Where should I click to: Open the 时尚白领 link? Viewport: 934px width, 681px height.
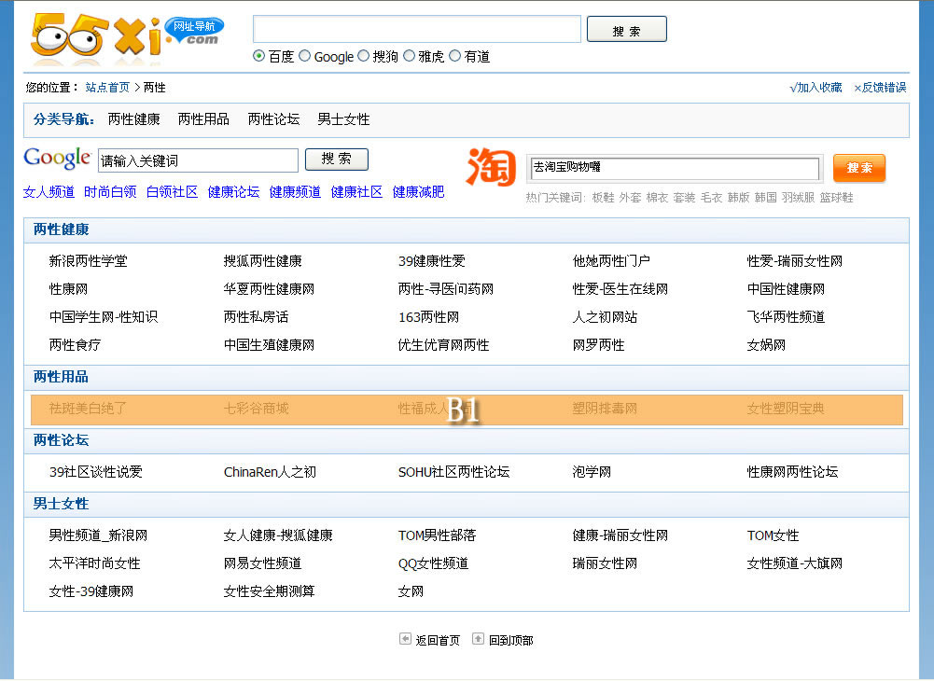coord(110,192)
